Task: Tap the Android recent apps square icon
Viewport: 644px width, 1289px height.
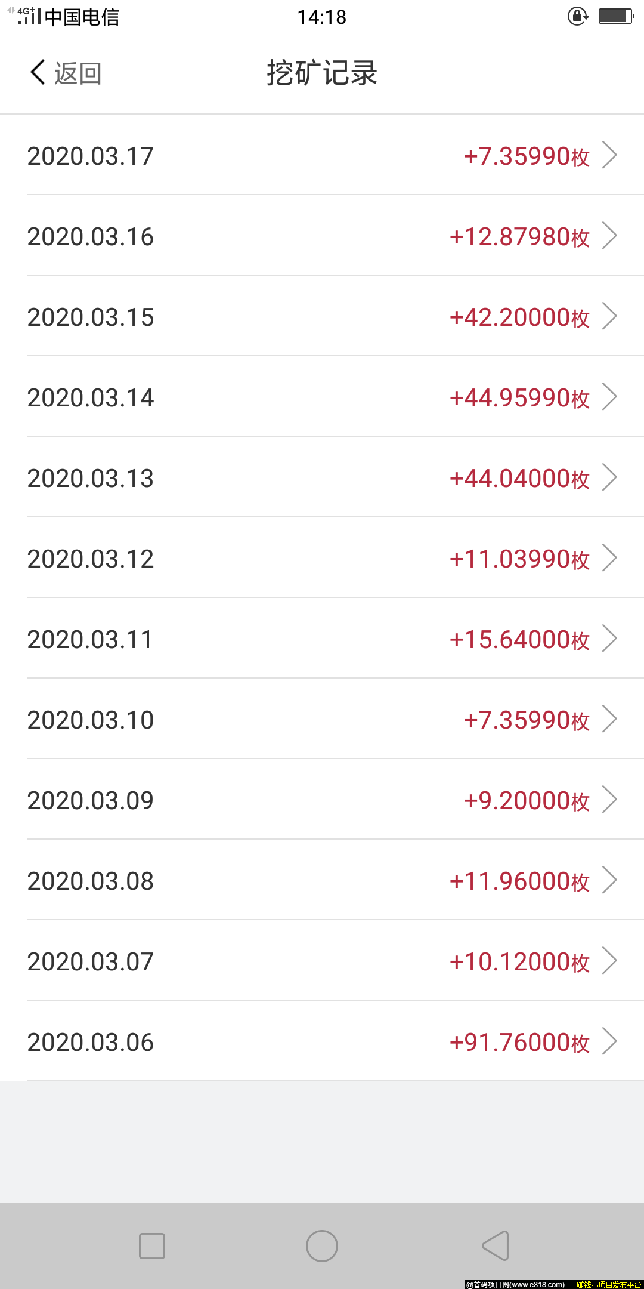Action: [x=152, y=1246]
